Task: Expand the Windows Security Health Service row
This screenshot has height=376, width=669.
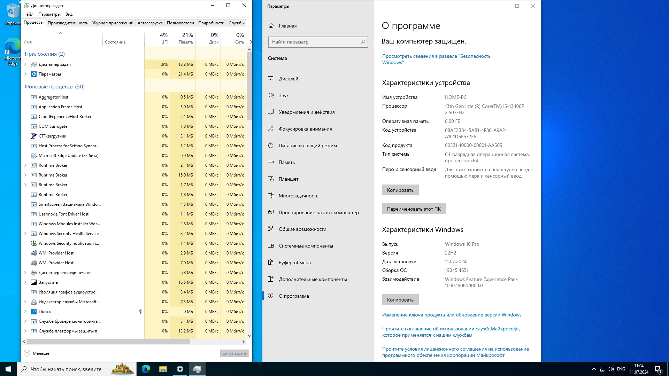Action: (x=25, y=234)
